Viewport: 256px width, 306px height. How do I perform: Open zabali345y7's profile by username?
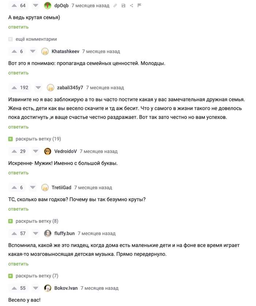[70, 87]
